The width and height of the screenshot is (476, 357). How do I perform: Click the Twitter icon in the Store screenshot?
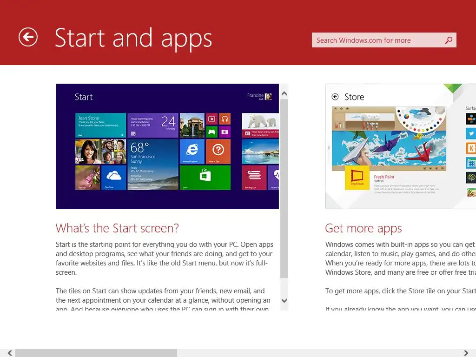(x=471, y=133)
